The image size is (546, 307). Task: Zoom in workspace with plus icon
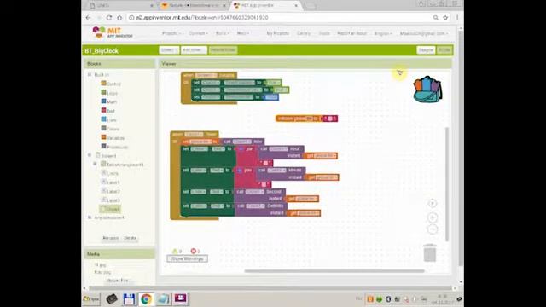pyautogui.click(x=433, y=217)
